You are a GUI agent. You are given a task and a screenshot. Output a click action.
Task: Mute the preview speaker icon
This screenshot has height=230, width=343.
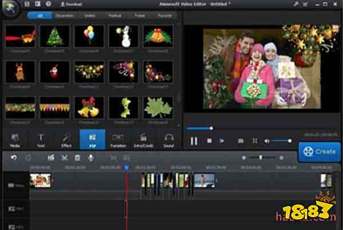tap(267, 140)
